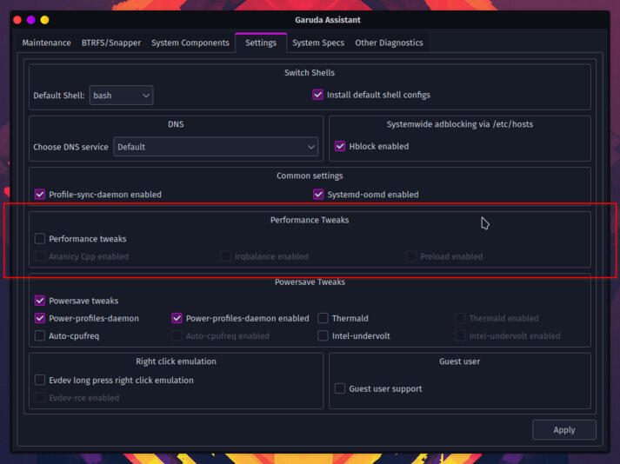This screenshot has height=464, width=620.
Task: Open the BTRFS/Snapper tab
Action: (x=111, y=43)
